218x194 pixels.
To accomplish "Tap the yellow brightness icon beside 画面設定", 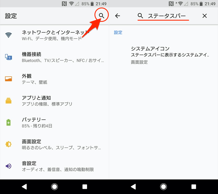I will [8, 144].
